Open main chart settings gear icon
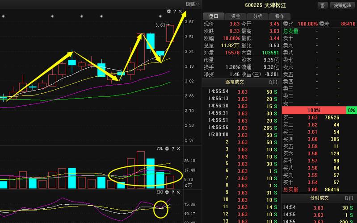Screen dimensions: 357x223 coord(169,11)
